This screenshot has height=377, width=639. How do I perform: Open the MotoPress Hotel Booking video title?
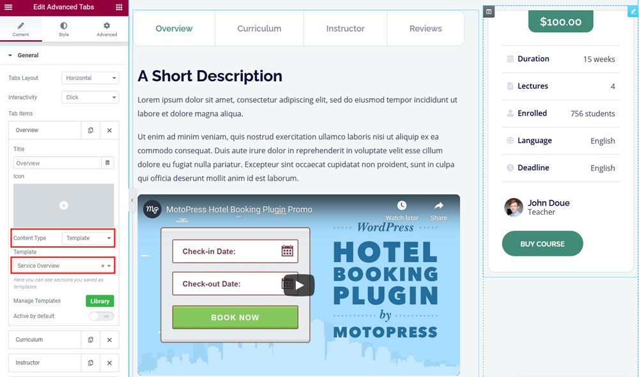tap(239, 210)
